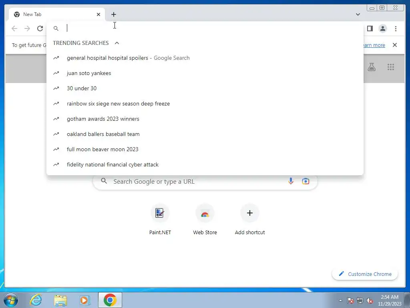
Task: Show hidden system tray icons
Action: point(340,300)
